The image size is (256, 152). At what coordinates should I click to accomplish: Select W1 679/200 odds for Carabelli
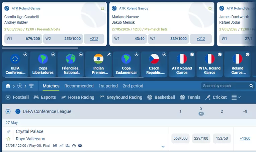tap(23, 39)
